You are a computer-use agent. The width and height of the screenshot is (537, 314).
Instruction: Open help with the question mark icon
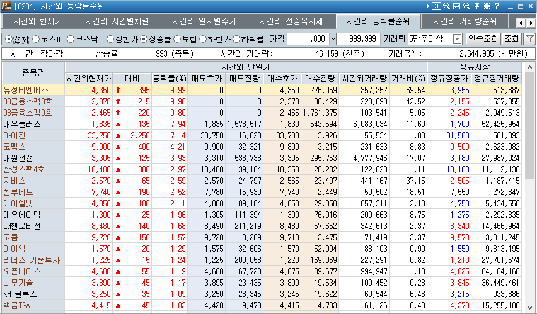pos(497,6)
